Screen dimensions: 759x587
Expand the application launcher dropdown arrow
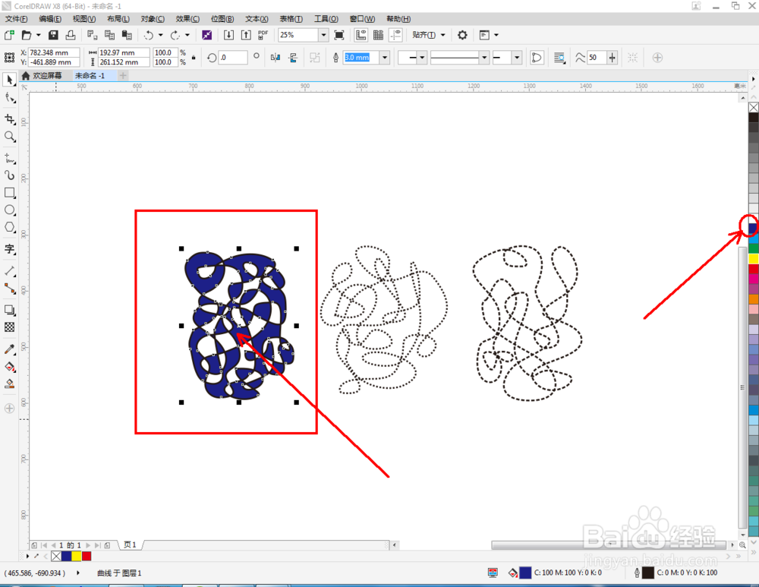(496, 35)
